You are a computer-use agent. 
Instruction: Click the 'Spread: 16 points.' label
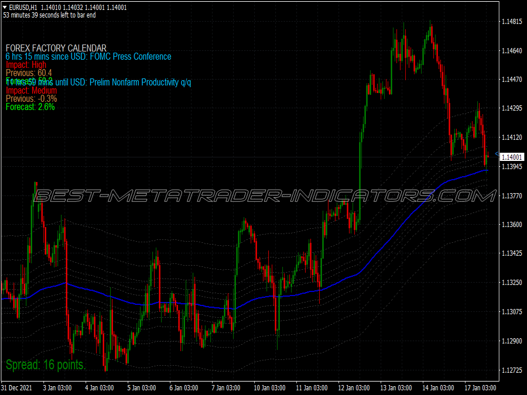click(46, 365)
